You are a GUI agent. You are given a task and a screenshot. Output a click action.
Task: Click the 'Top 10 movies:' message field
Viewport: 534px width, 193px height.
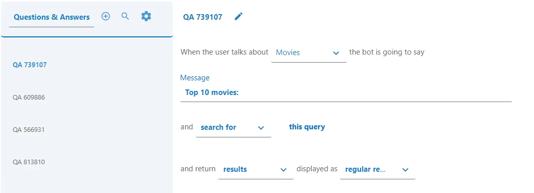[346, 92]
